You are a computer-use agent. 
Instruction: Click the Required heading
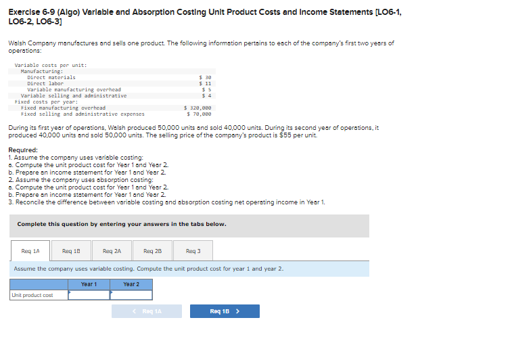(x=23, y=150)
